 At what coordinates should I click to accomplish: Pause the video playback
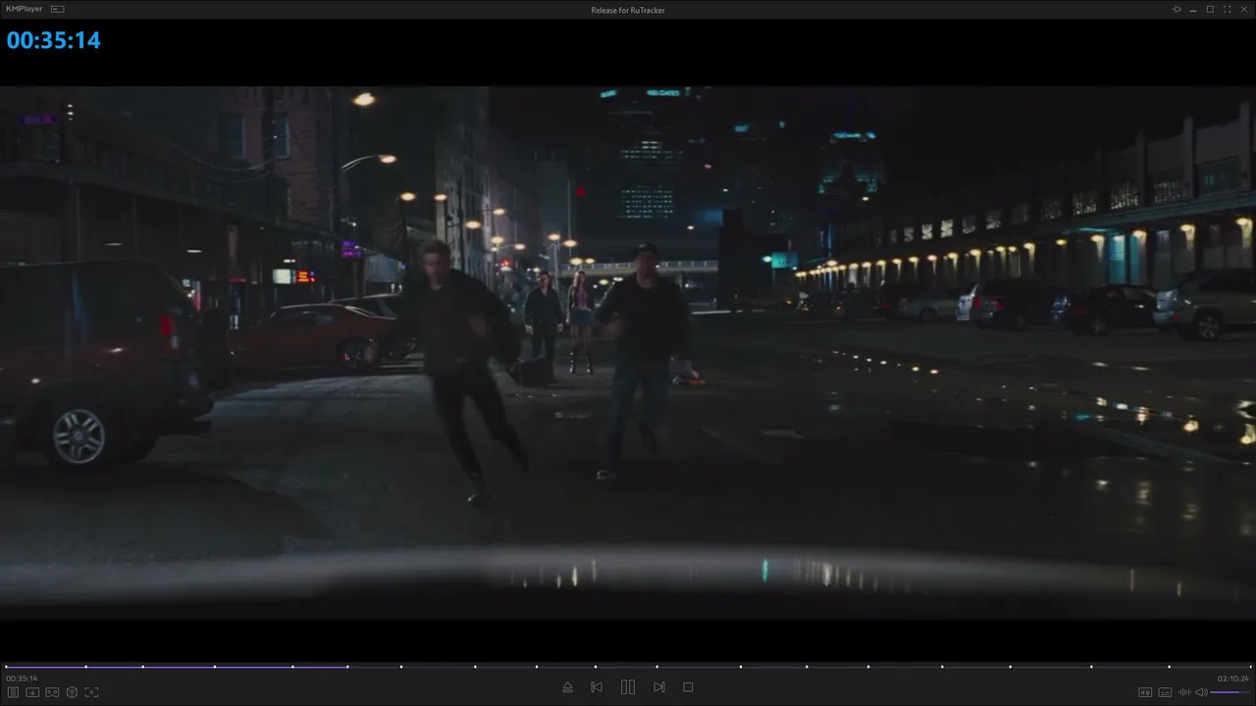628,687
